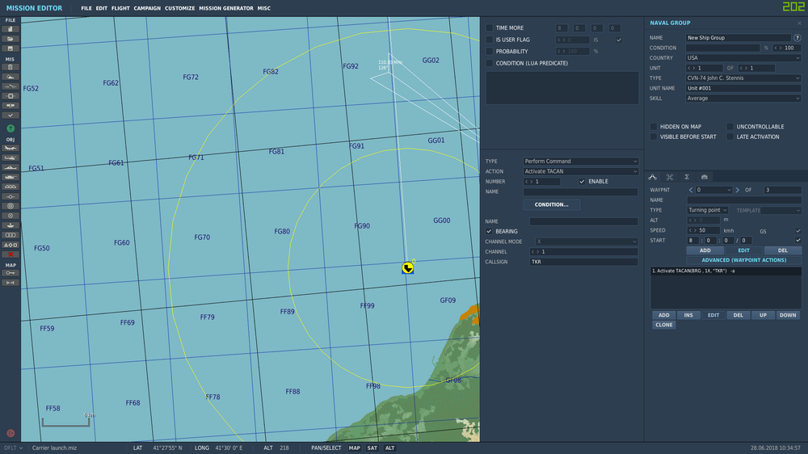
Task: Open the ACTION dropdown showing Activate TACAN
Action: [580, 171]
